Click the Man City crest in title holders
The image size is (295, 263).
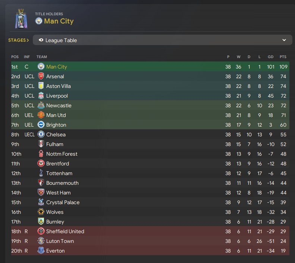[x=39, y=21]
